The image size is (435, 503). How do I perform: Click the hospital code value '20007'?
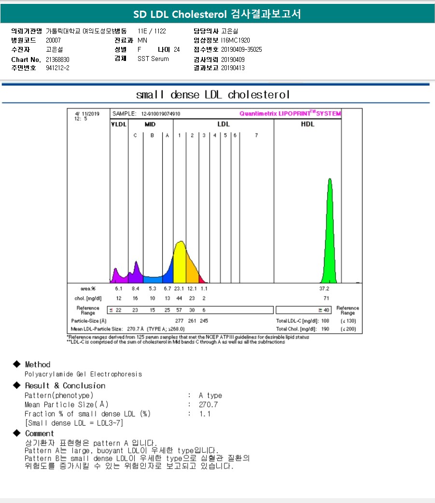[53, 41]
